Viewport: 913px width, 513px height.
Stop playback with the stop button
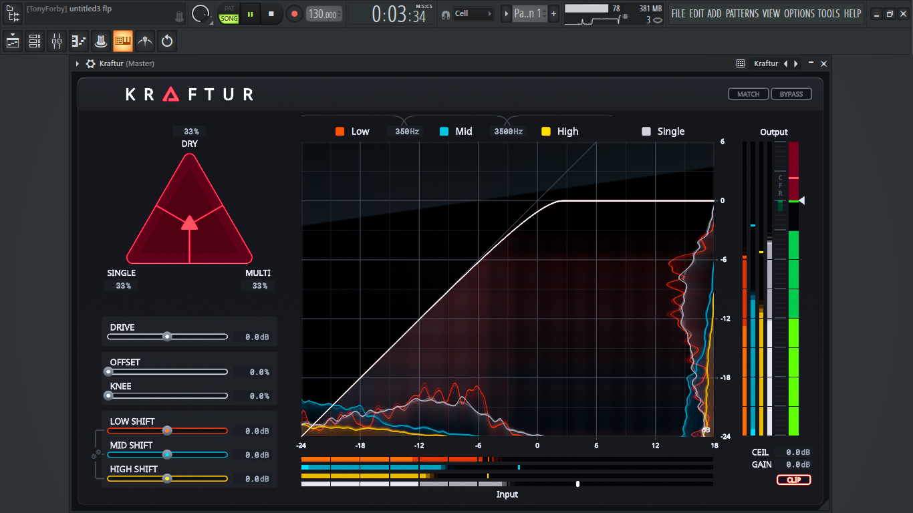pos(271,13)
